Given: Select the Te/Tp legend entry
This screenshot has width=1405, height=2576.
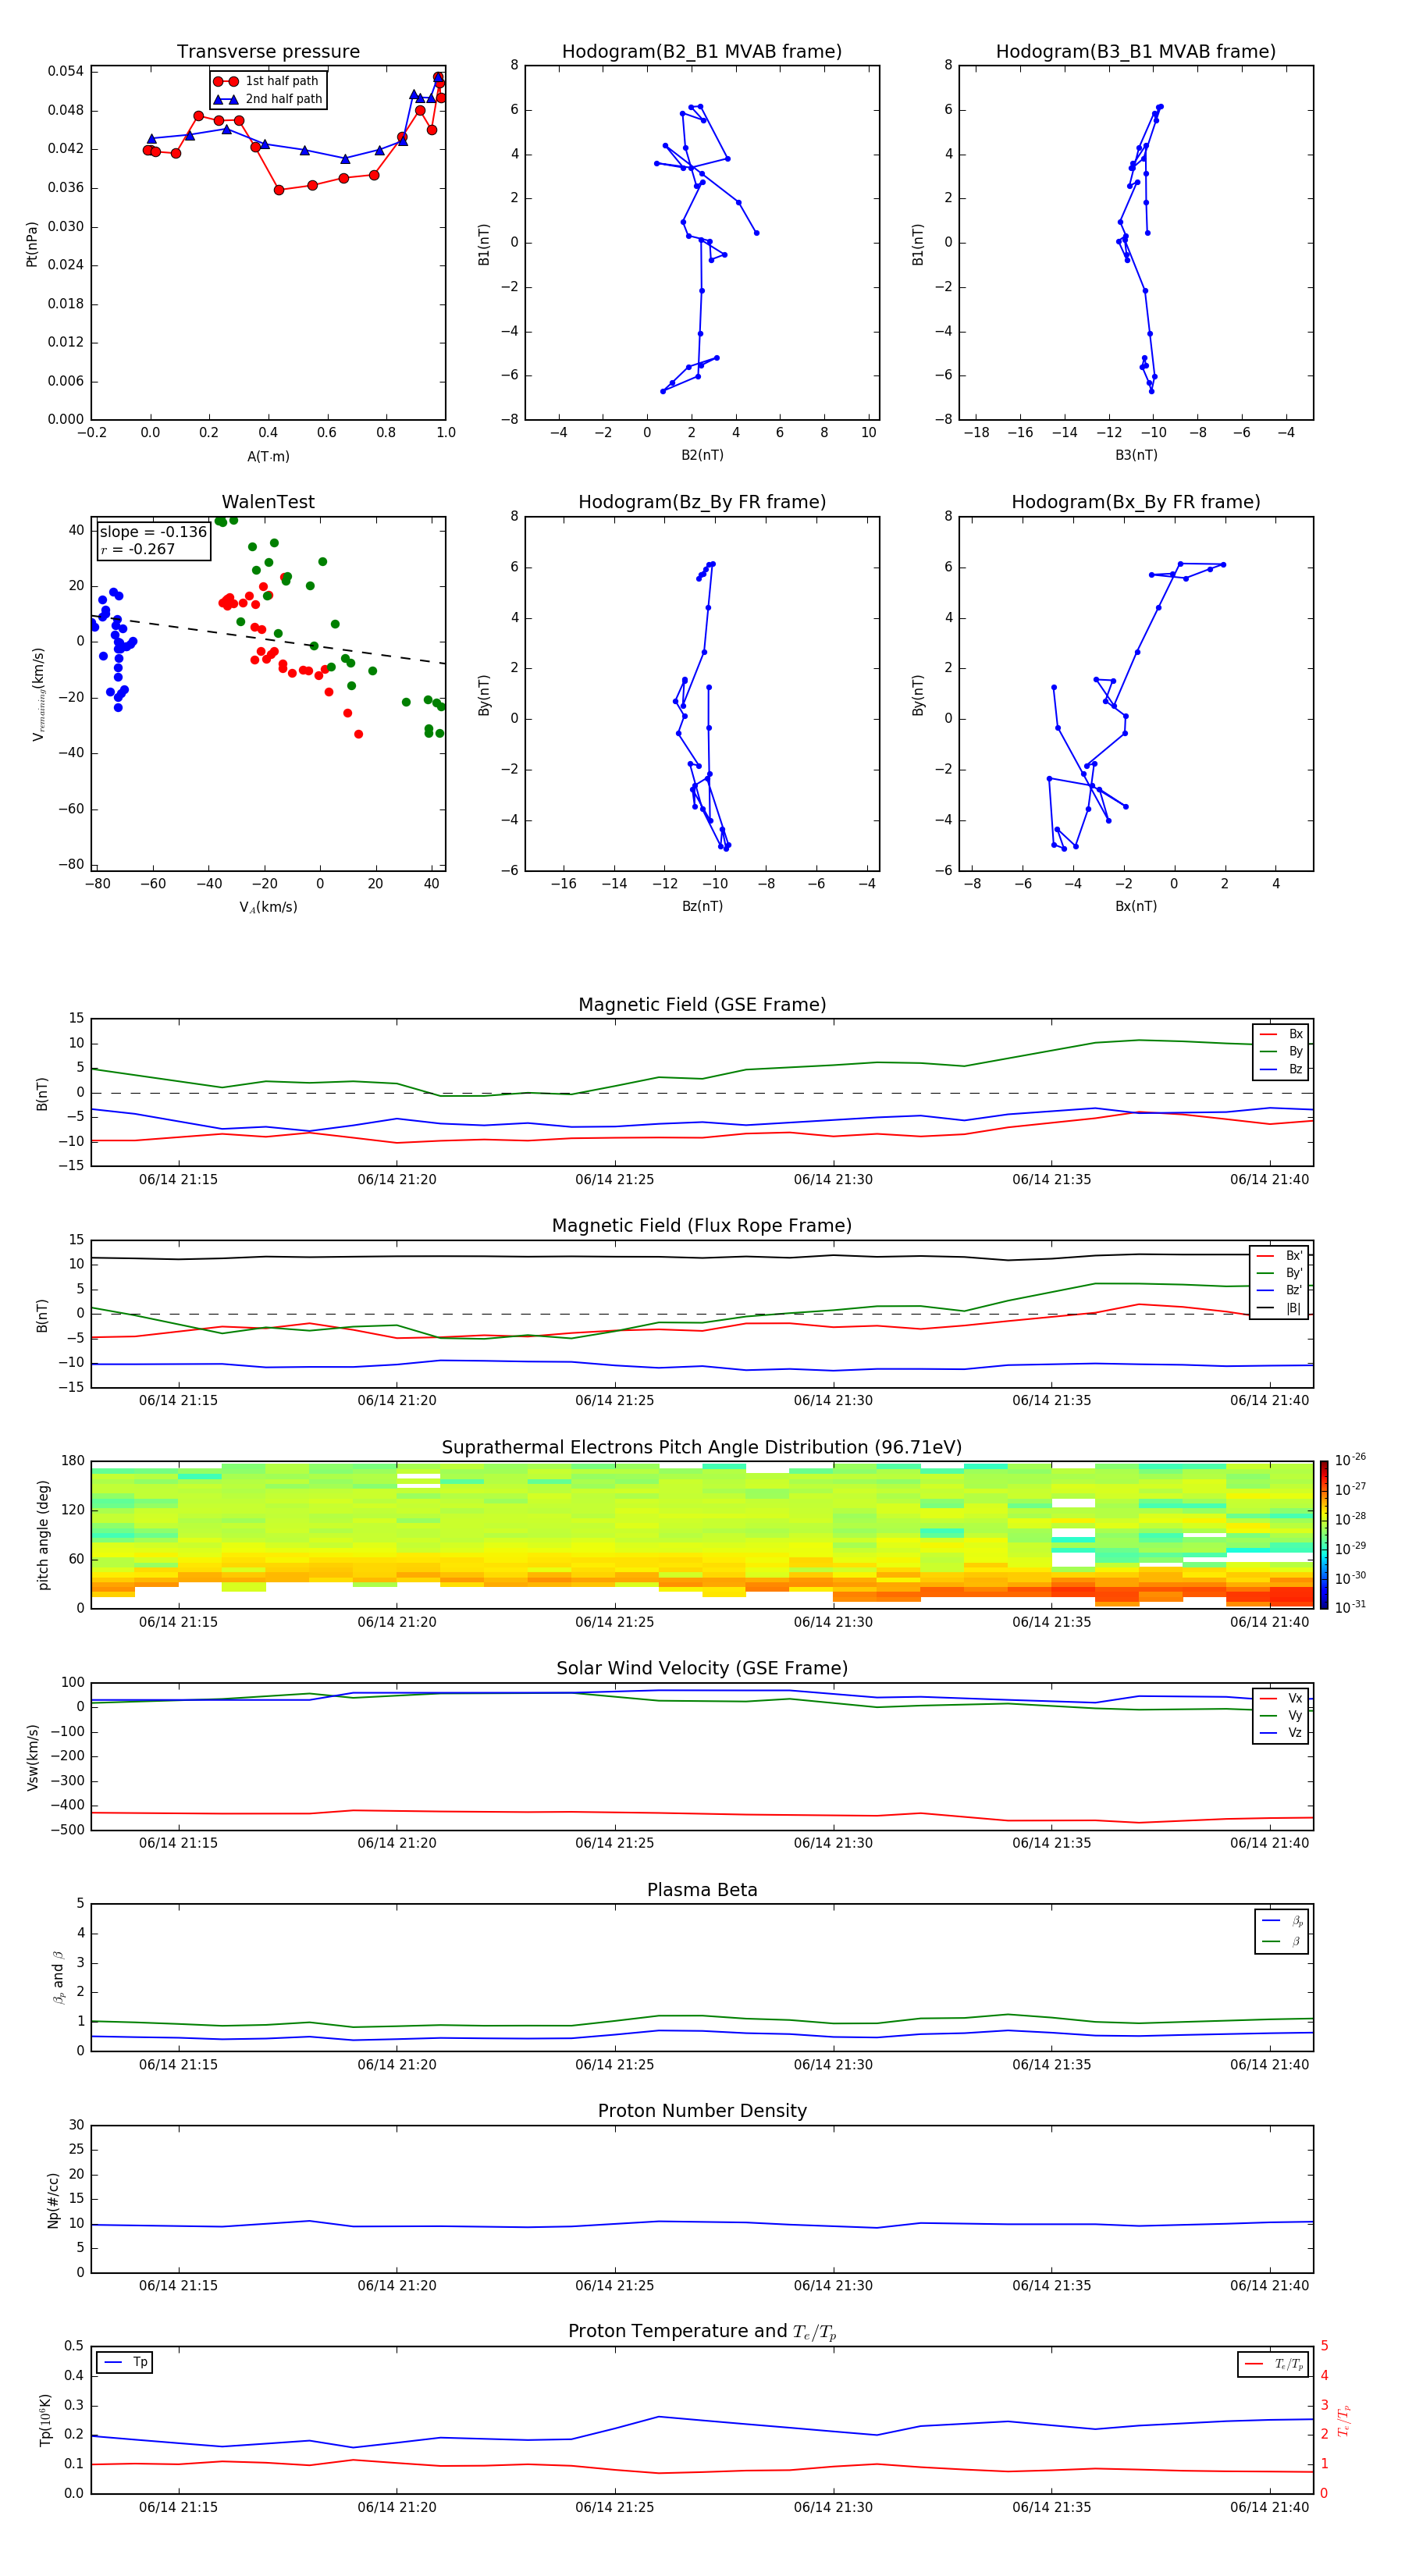Looking at the screenshot, I should 1273,2364.
